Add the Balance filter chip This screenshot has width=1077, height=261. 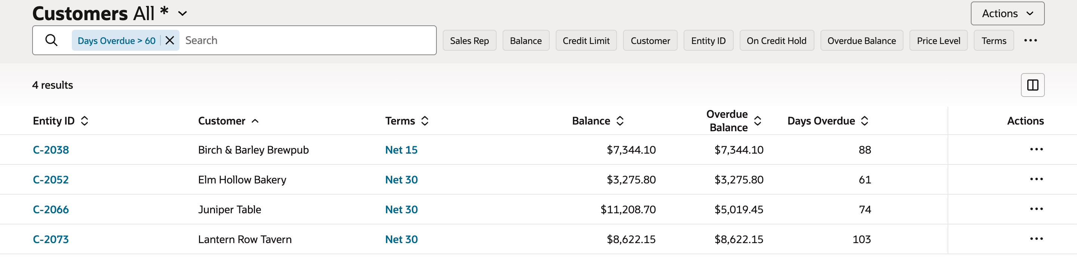(x=525, y=41)
